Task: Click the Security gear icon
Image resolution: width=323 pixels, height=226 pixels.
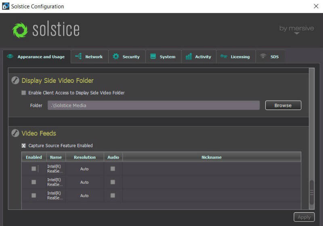Action: tap(116, 56)
